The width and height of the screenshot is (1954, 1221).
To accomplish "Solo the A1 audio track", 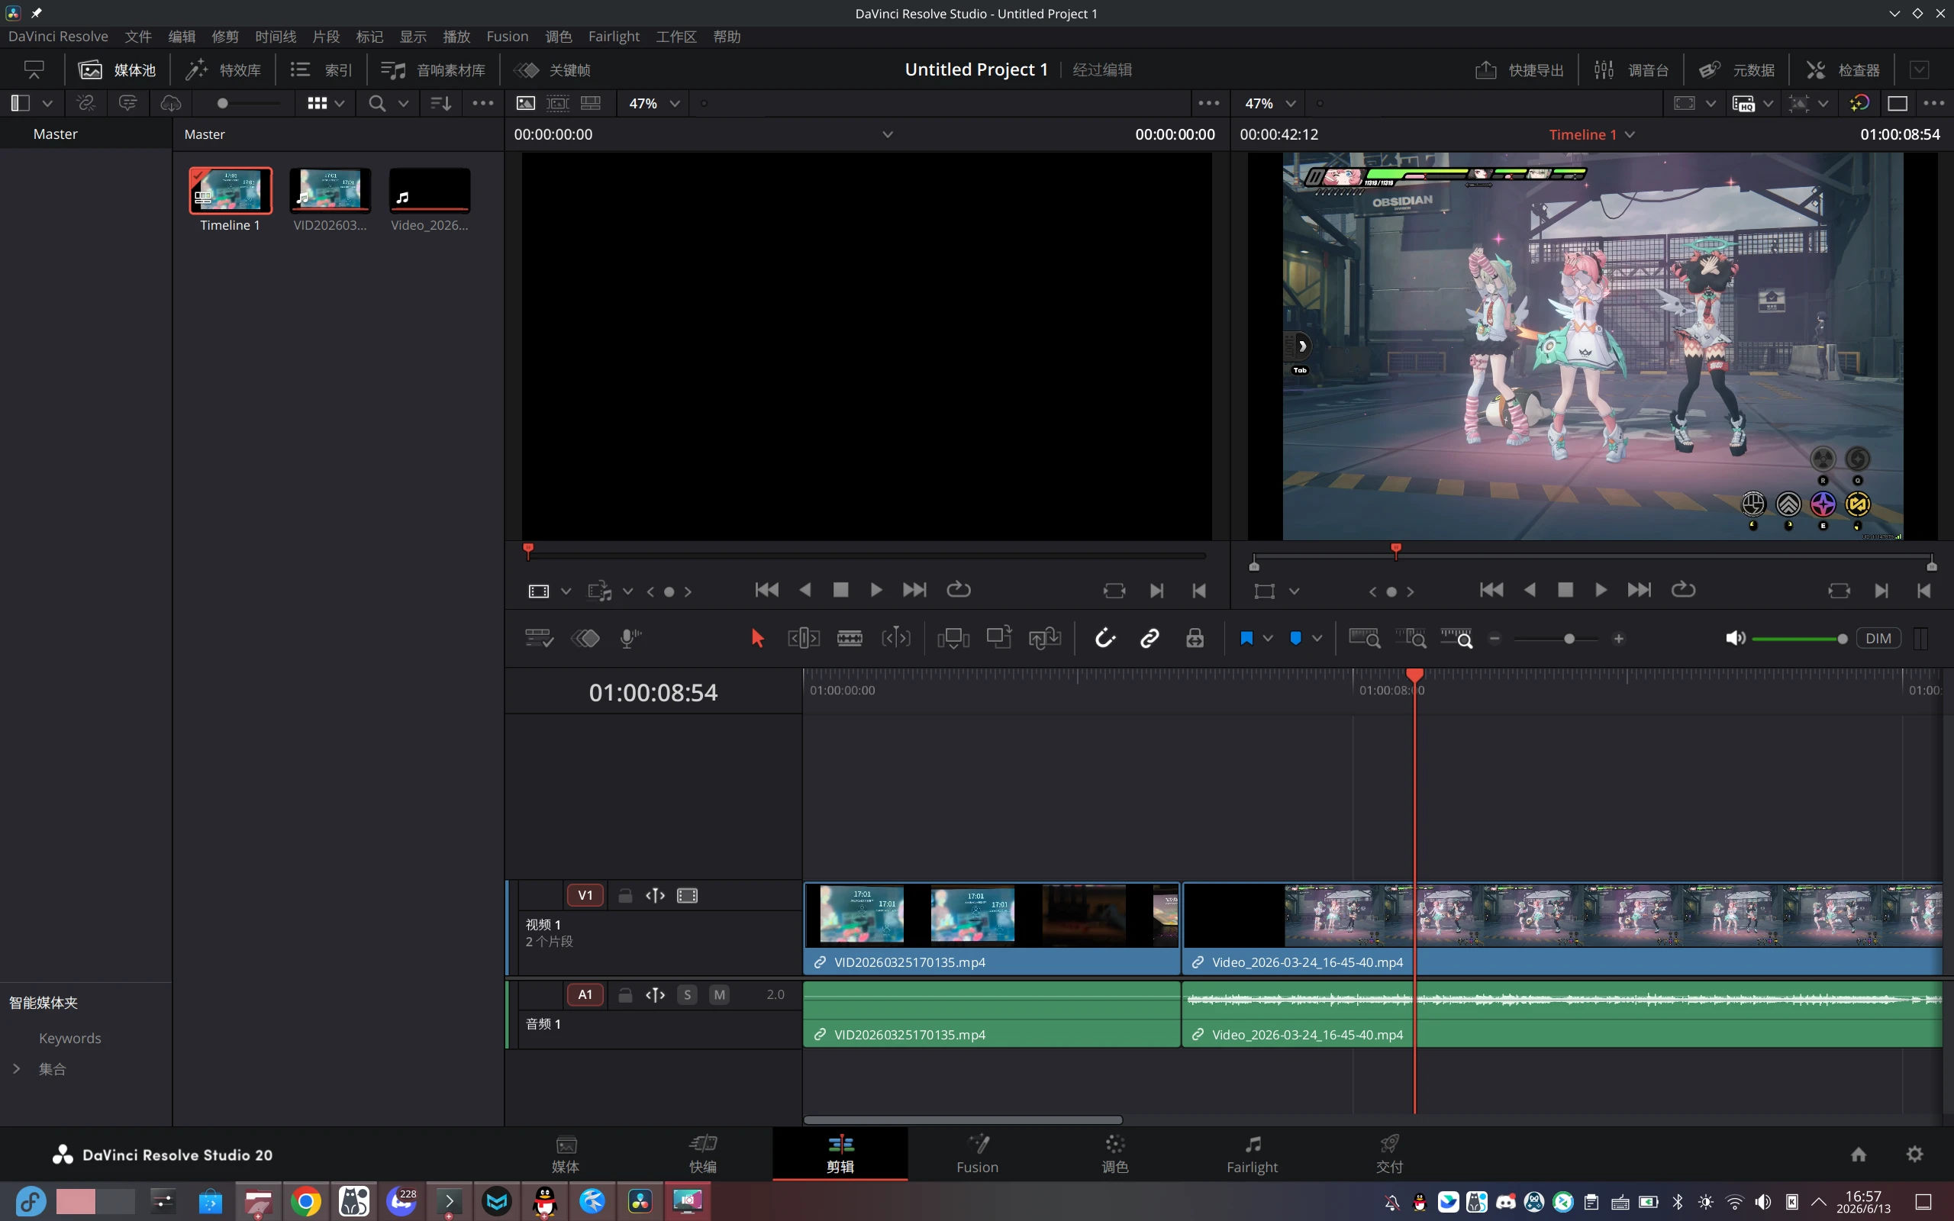I will pos(687,995).
